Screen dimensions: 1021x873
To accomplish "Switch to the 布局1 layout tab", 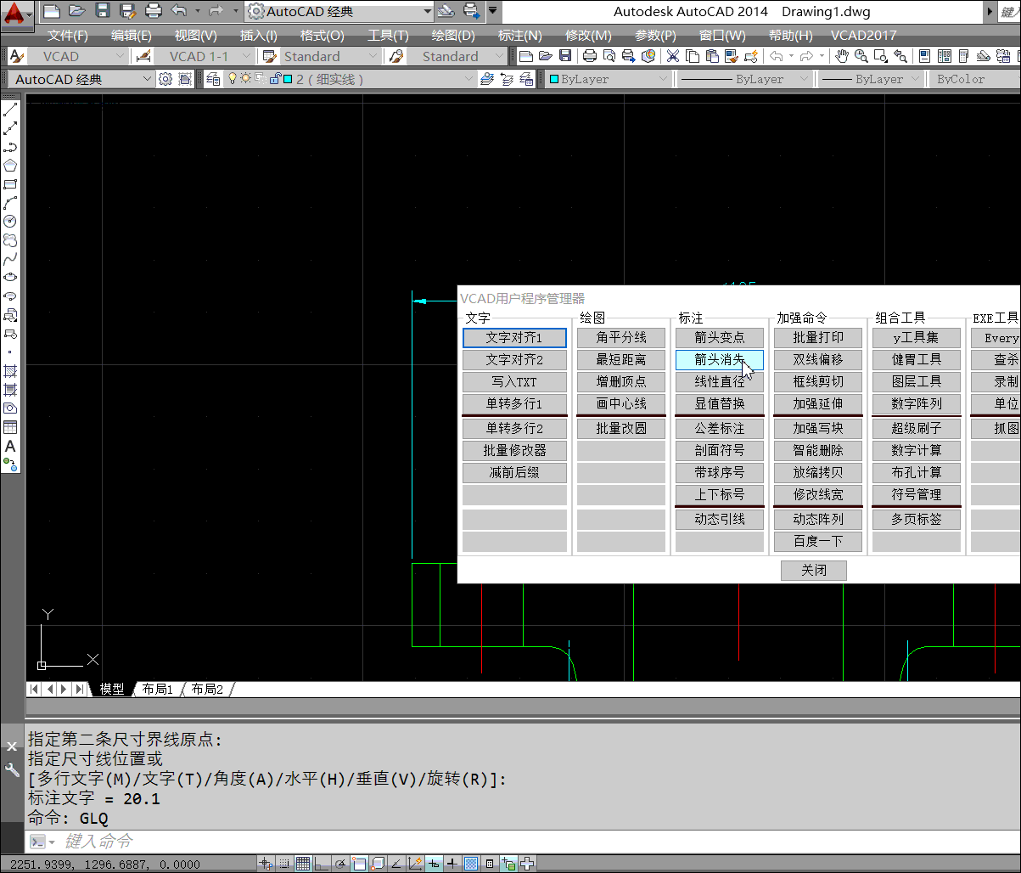I will 157,690.
